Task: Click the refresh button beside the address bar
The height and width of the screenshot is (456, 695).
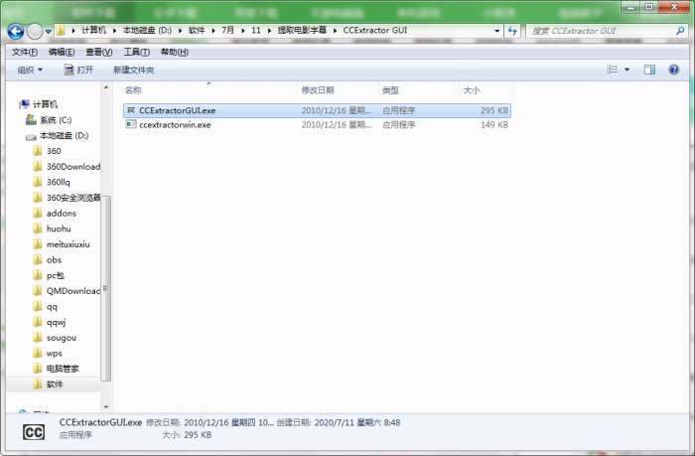Action: (513, 31)
